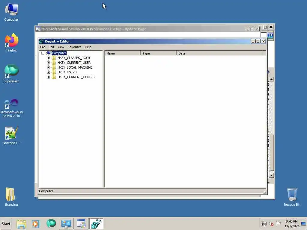The width and height of the screenshot is (307, 230).
Task: Click the Computer path in the status bar
Action: pyautogui.click(x=46, y=191)
